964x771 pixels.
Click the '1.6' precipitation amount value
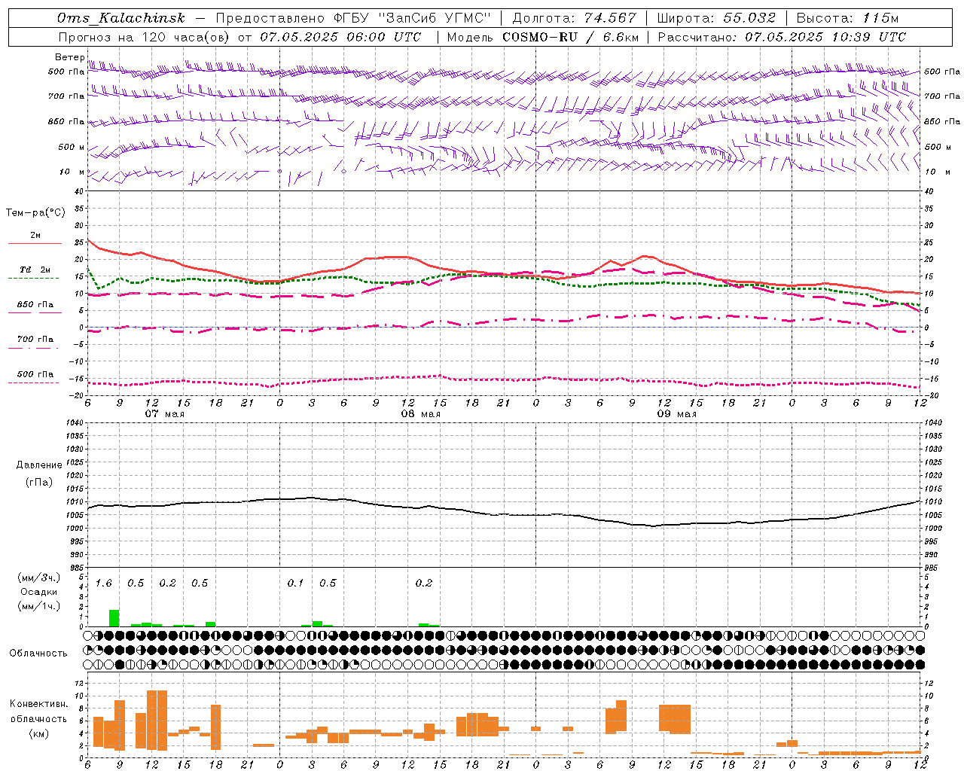(103, 584)
